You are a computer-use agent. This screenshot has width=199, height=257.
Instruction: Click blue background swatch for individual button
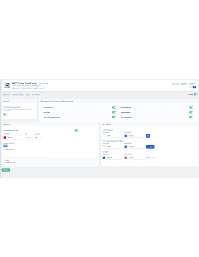[125, 136]
